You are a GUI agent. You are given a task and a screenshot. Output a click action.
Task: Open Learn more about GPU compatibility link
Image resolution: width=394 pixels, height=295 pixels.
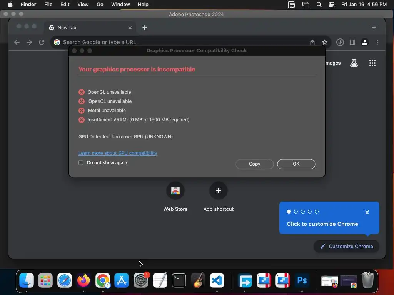(x=118, y=153)
